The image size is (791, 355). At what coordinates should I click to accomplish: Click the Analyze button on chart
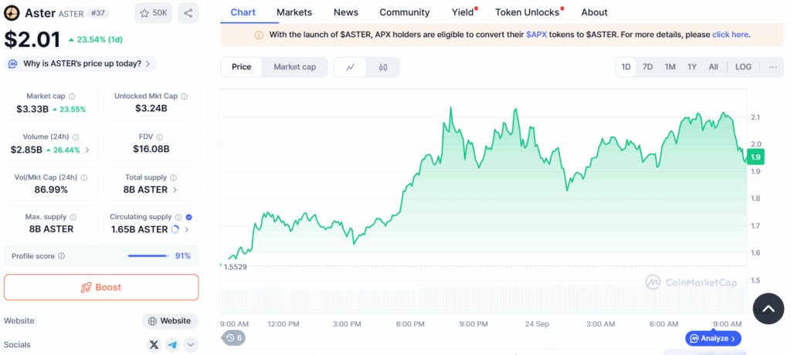coord(713,338)
